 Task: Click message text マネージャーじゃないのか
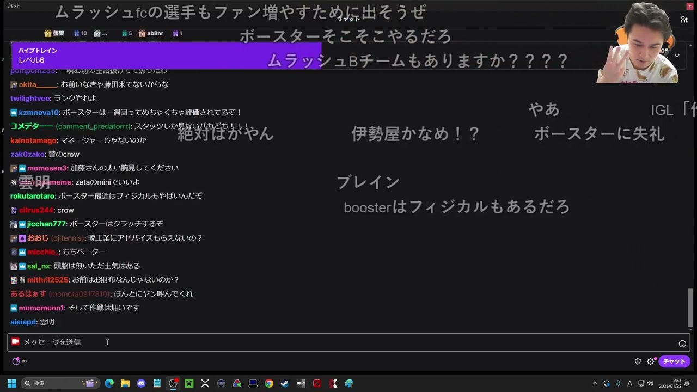click(x=103, y=140)
